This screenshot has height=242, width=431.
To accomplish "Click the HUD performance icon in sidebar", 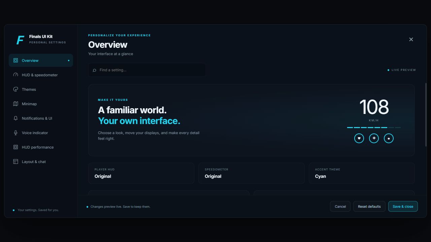I will tap(15, 147).
